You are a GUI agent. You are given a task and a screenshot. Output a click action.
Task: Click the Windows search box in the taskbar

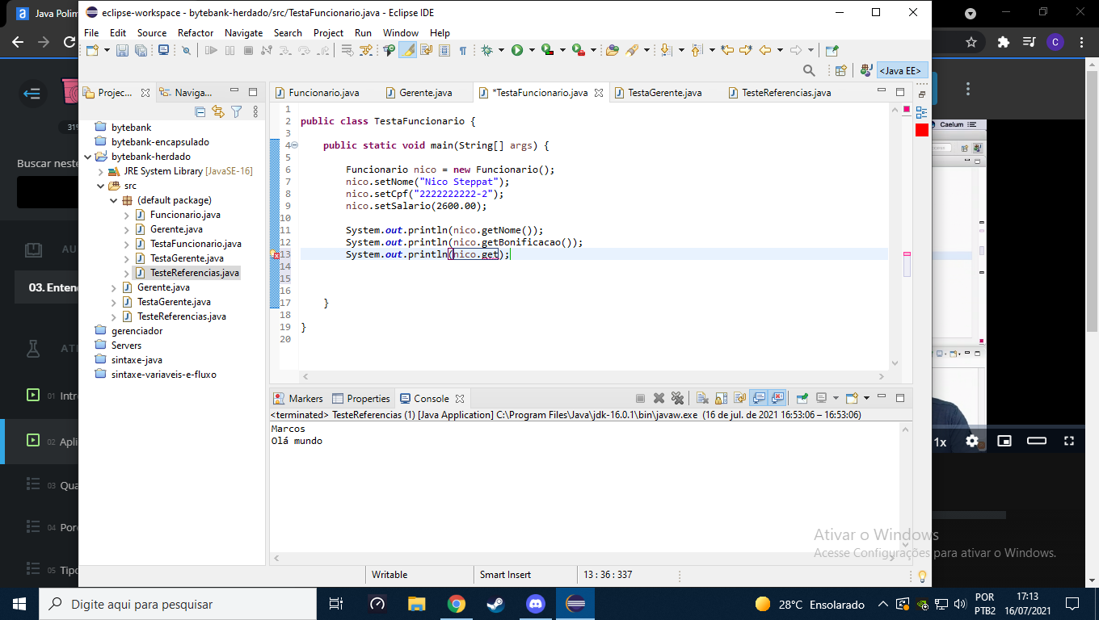pos(178,604)
